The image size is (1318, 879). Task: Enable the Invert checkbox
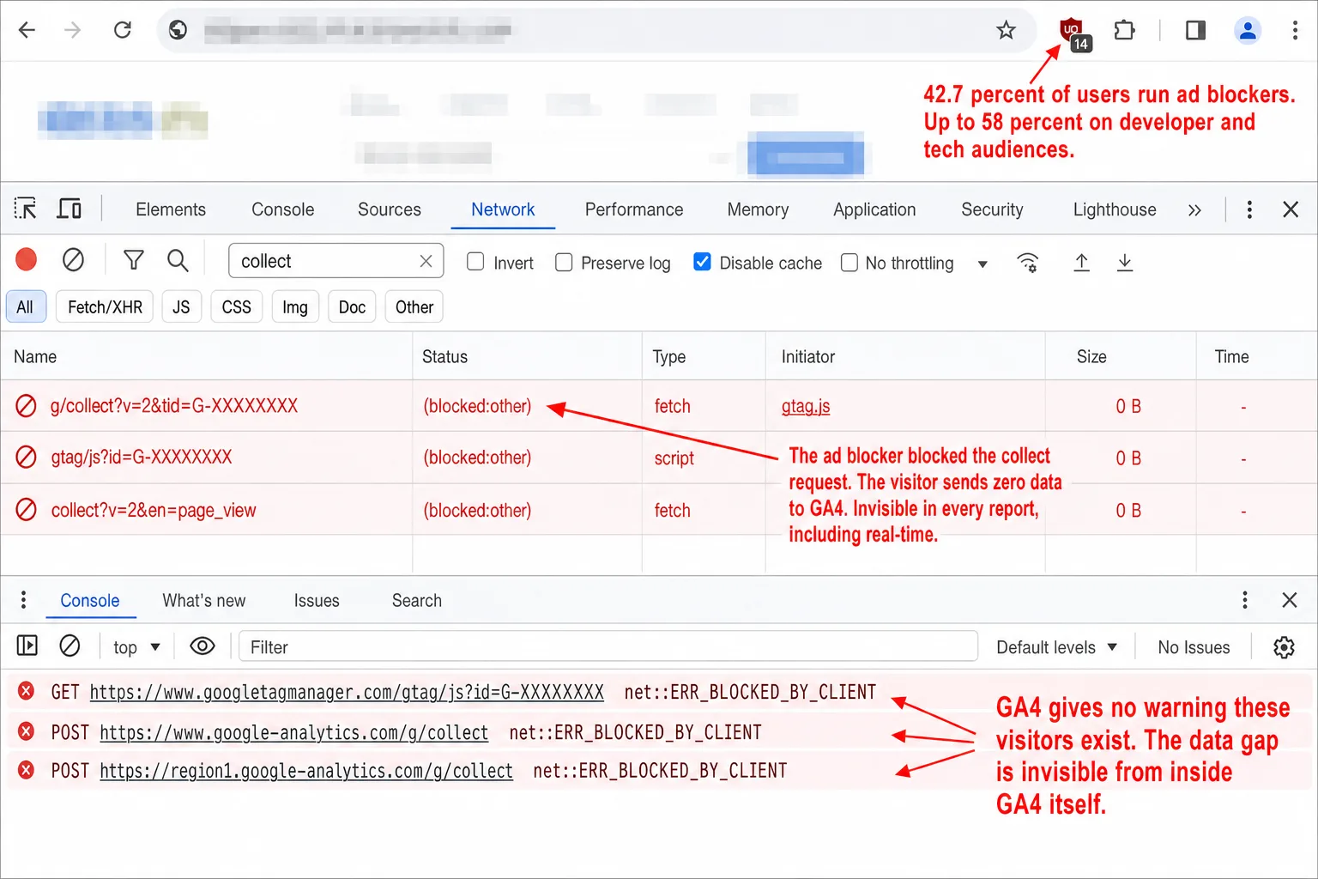point(475,262)
